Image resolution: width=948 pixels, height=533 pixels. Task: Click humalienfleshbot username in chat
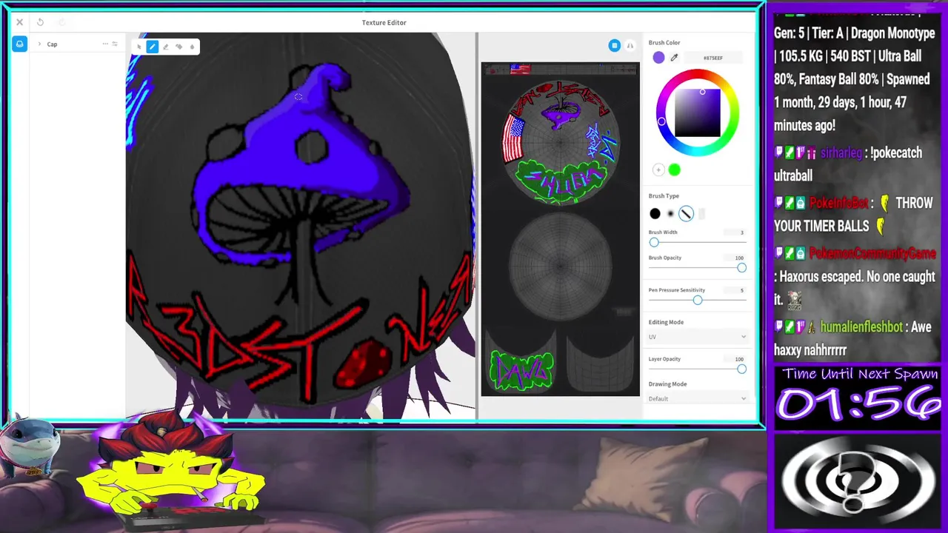pyautogui.click(x=861, y=326)
